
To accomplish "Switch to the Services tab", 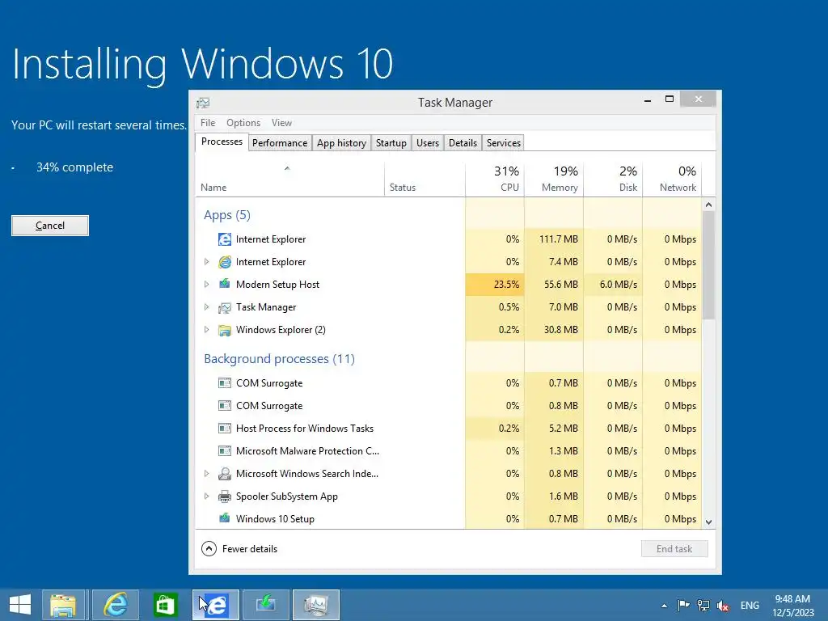I will (x=503, y=143).
